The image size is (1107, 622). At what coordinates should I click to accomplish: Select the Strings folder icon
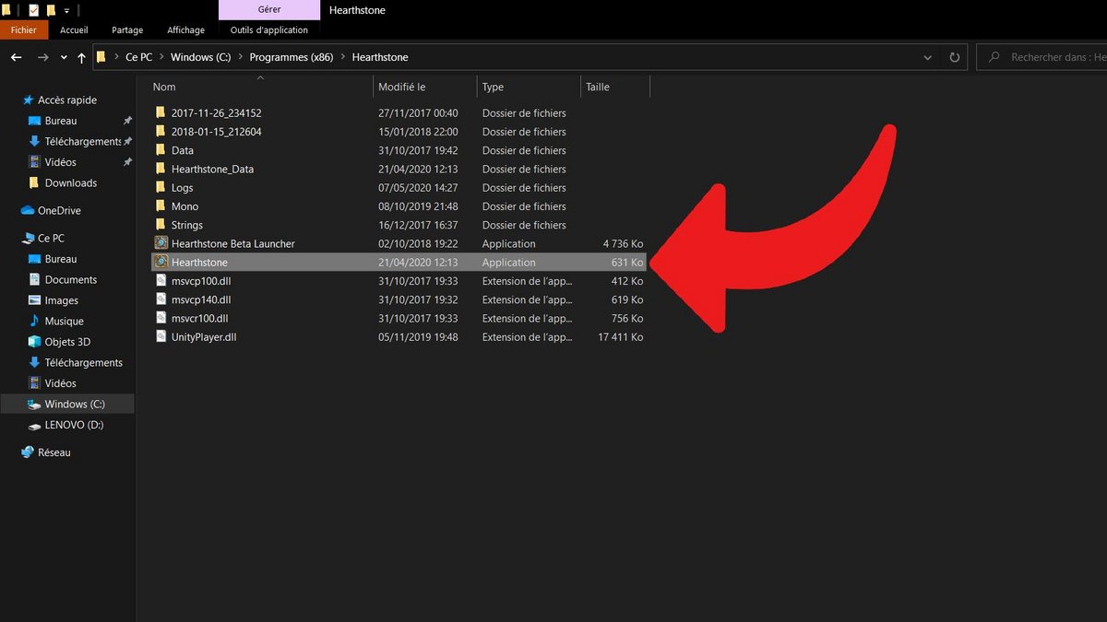161,225
